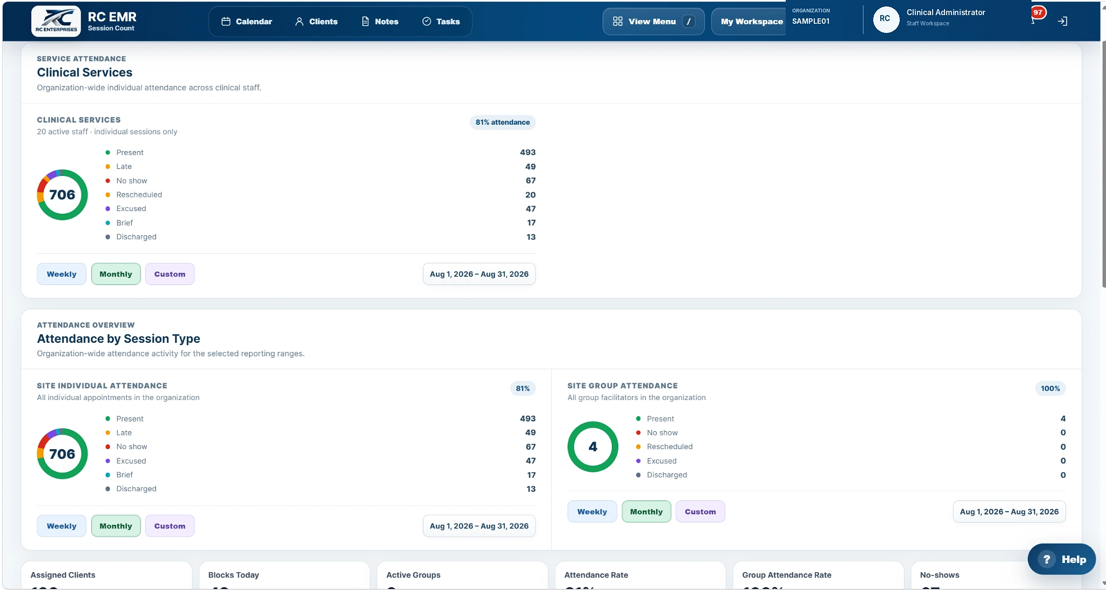Click the Clinical Administrator profile name

pos(946,12)
